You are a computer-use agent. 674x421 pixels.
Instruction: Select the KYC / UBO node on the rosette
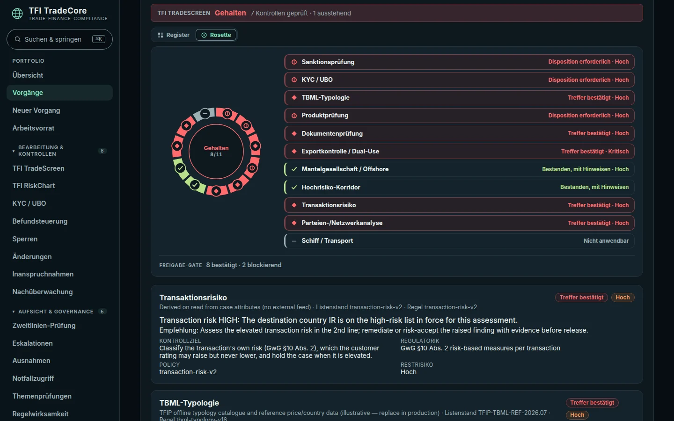(246, 125)
